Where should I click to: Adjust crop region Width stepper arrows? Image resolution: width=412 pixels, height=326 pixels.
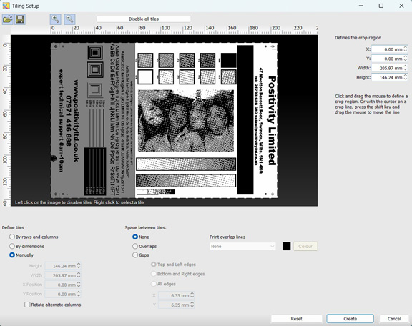406,69
